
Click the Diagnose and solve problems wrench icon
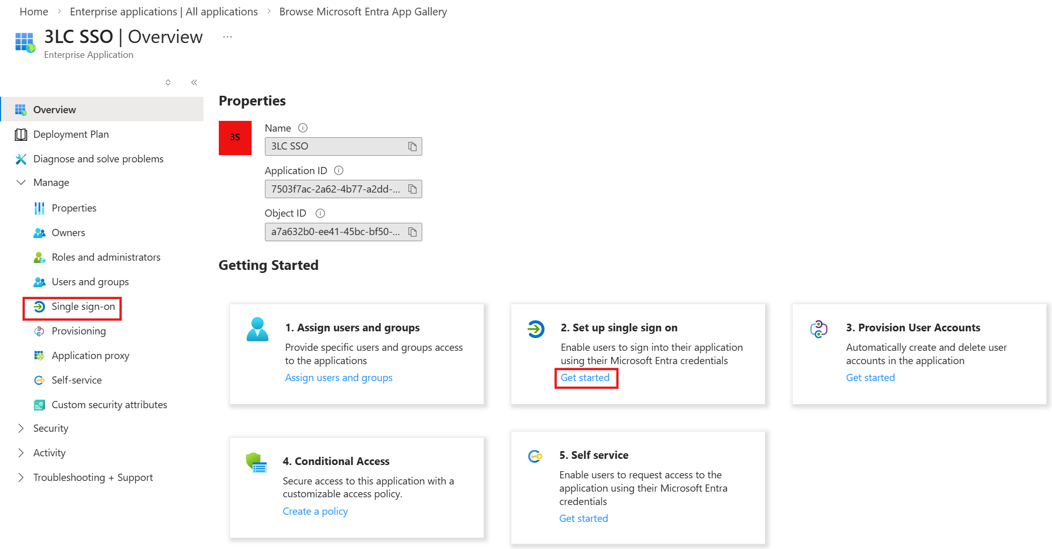[x=21, y=159]
